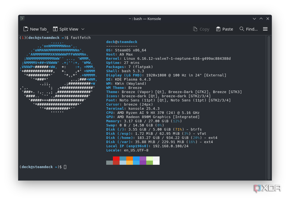Image resolution: width=290 pixels, height=202 pixels.
Task: Maximize the Konsole window
Action: (261, 19)
